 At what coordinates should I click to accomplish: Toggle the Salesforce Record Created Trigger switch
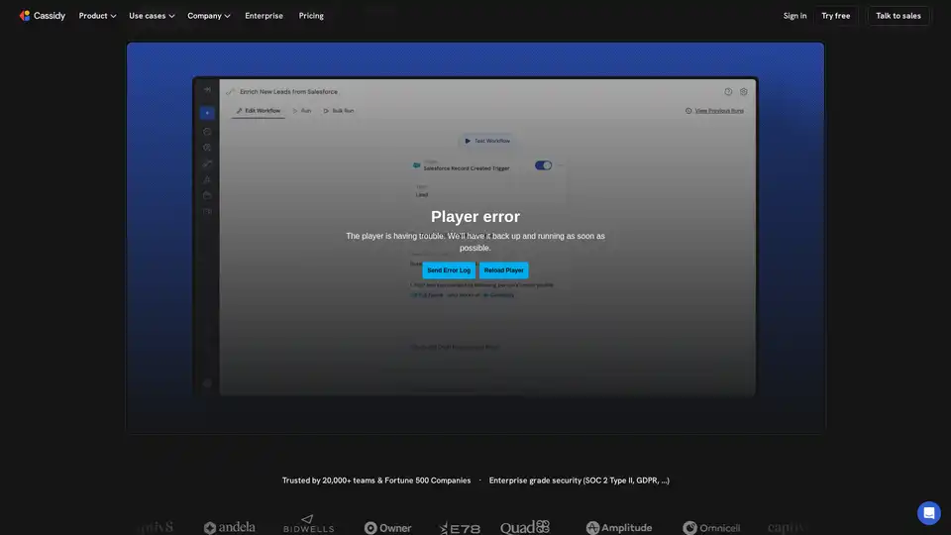click(x=543, y=165)
